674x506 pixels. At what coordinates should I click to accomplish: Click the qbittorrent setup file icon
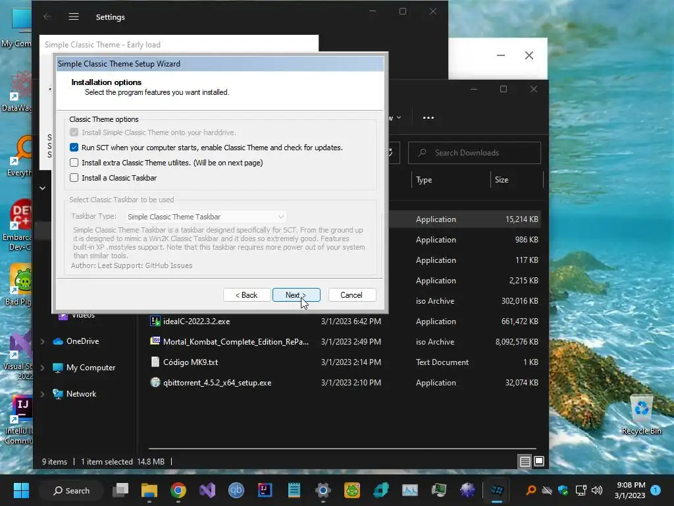(x=155, y=382)
